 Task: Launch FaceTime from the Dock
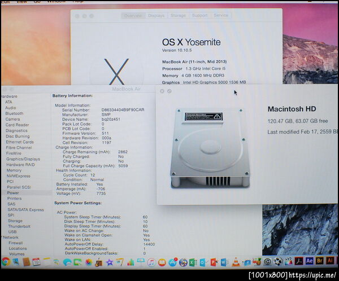[77, 262]
